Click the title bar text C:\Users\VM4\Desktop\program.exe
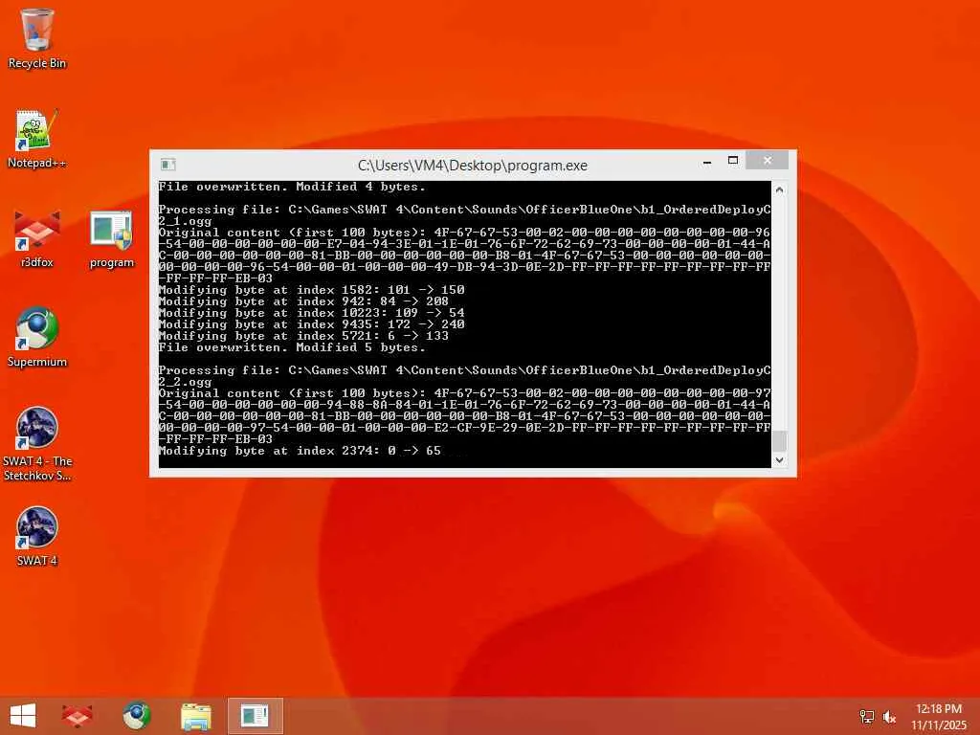 coord(473,166)
